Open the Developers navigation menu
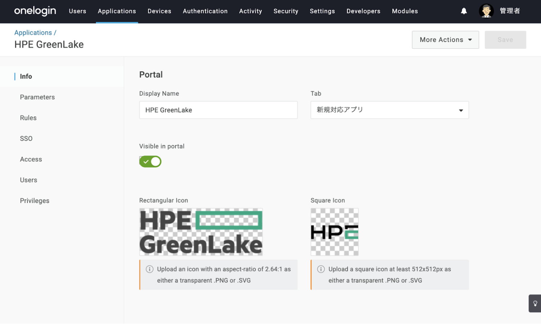The image size is (541, 324). click(x=363, y=11)
